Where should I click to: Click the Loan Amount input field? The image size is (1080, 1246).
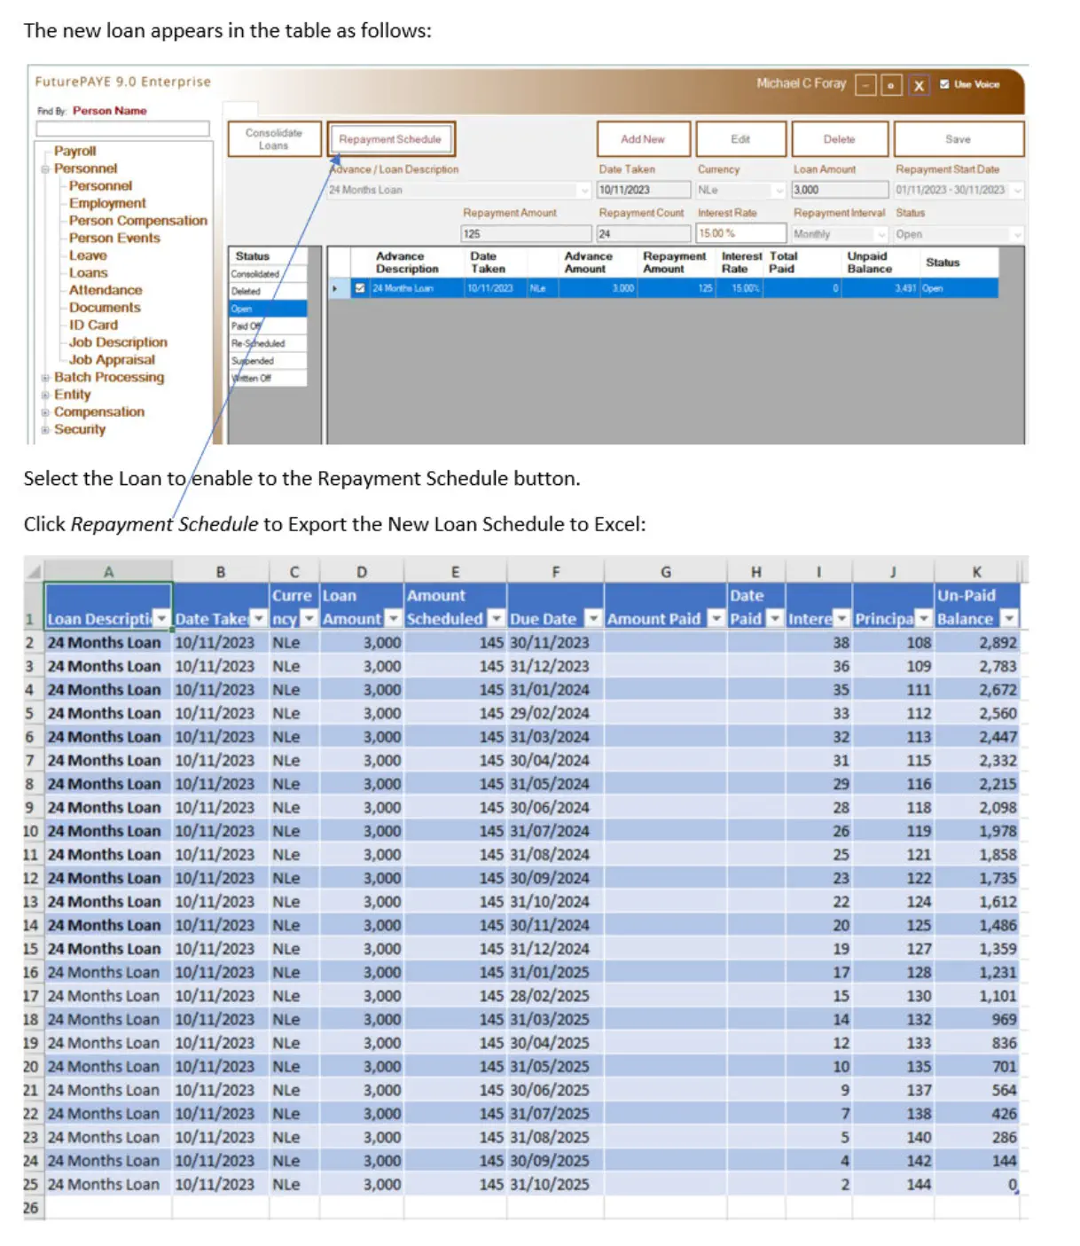(x=840, y=190)
